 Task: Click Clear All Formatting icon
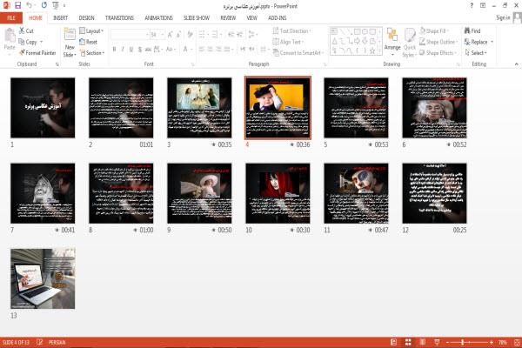click(190, 34)
